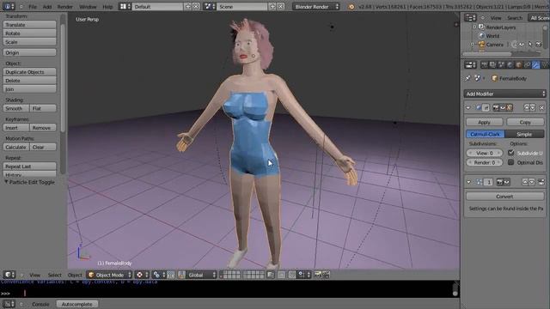Open the Render menu
This screenshot has width=550, height=309.
click(65, 7)
